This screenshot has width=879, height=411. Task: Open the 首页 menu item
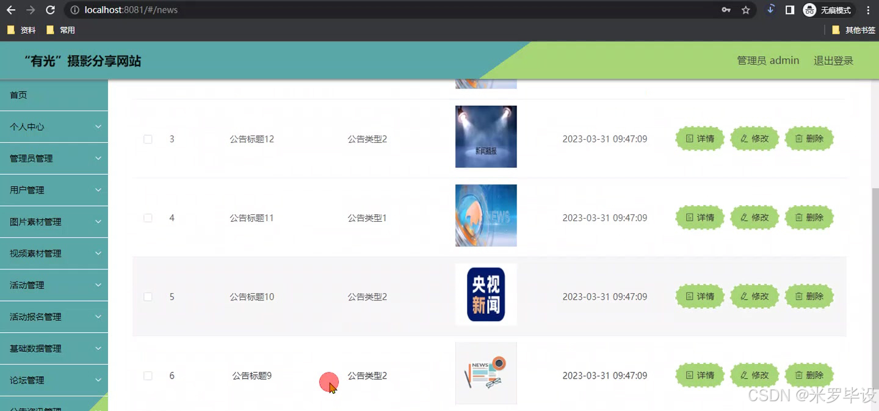click(54, 95)
